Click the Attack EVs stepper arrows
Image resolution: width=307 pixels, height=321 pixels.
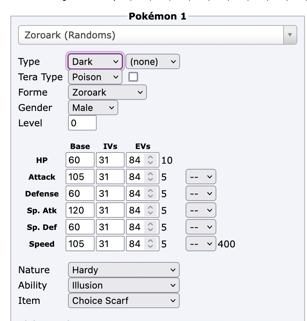150,177
